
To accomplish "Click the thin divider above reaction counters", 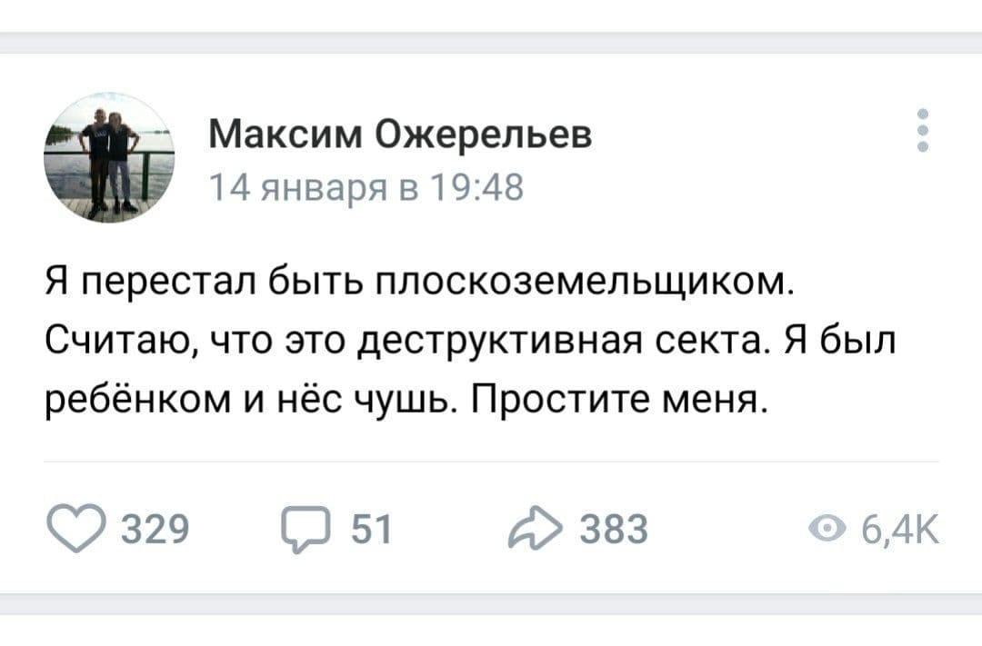I will [491, 462].
